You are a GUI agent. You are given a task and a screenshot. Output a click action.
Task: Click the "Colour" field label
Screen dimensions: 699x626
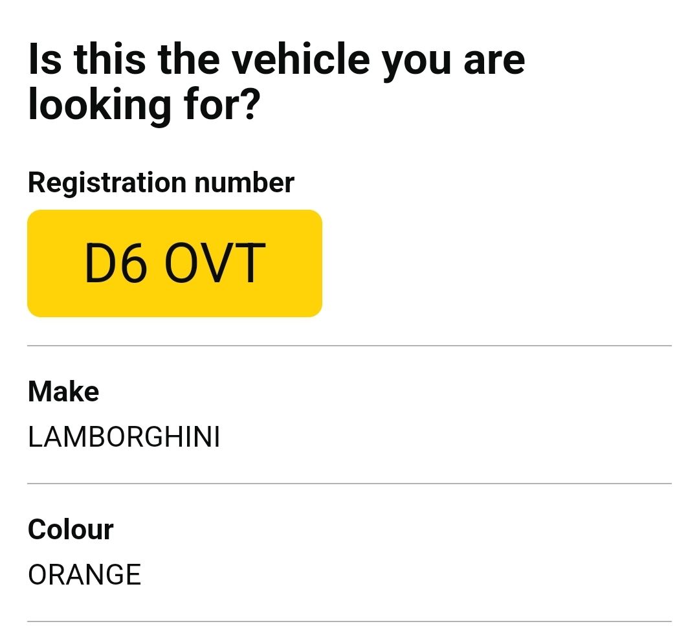71,530
